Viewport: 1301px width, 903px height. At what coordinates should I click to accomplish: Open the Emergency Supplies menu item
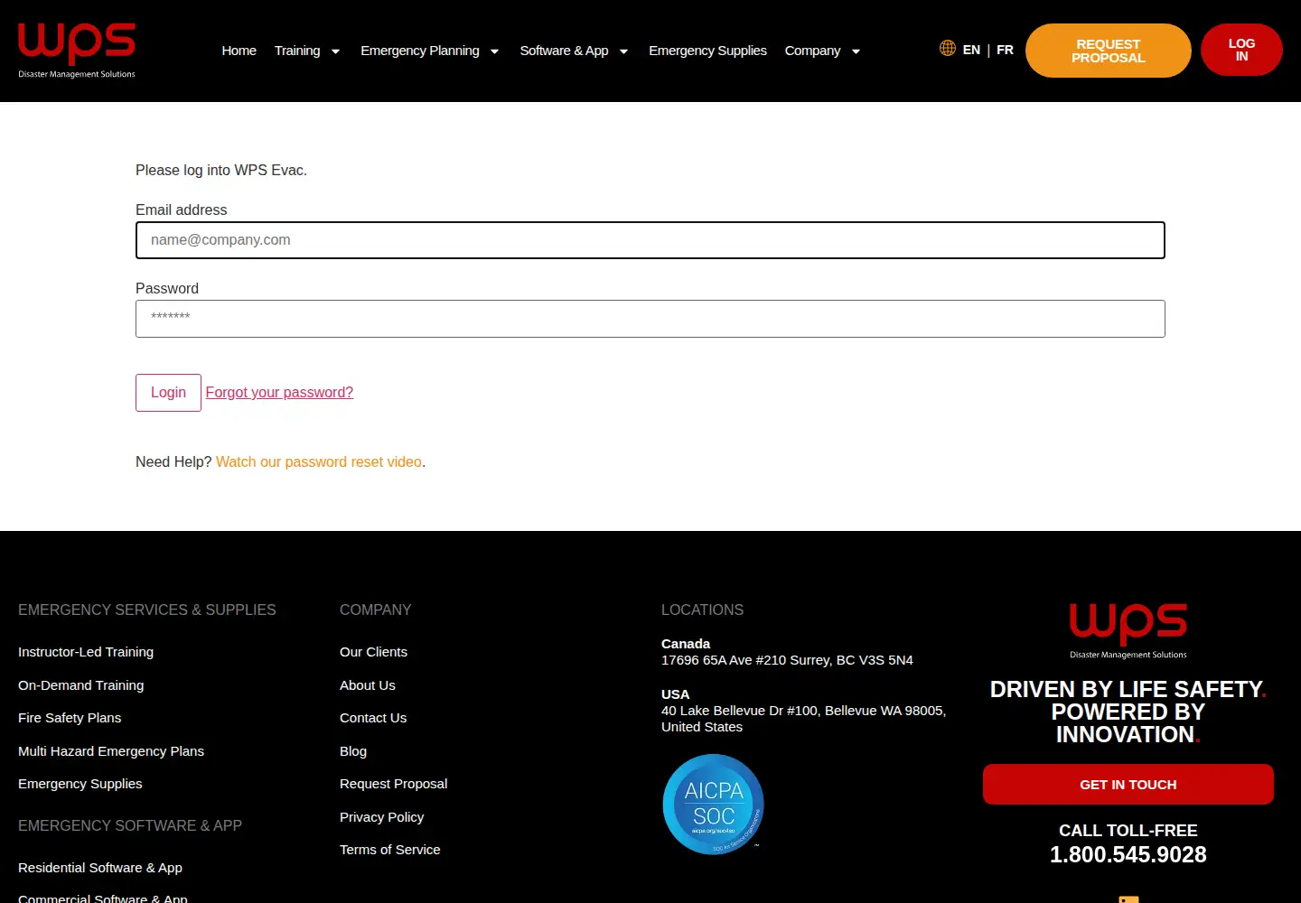(x=707, y=51)
